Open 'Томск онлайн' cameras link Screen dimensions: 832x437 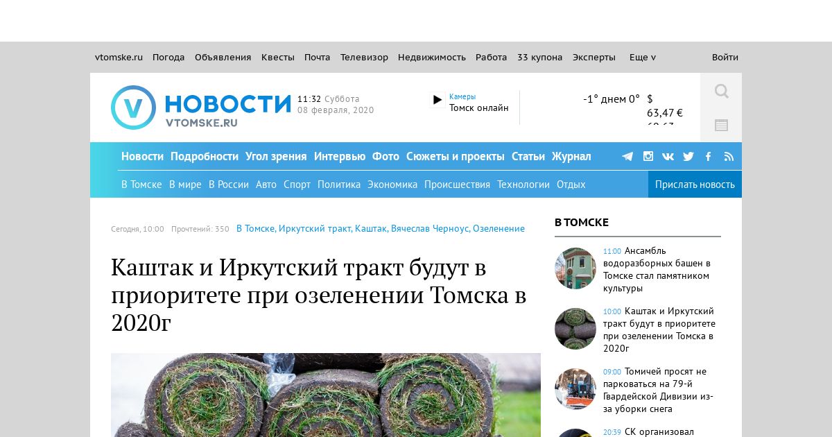479,108
